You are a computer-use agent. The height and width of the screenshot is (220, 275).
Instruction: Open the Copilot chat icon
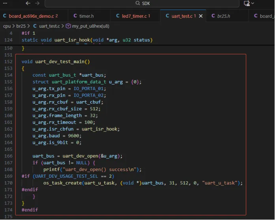click(x=247, y=3)
